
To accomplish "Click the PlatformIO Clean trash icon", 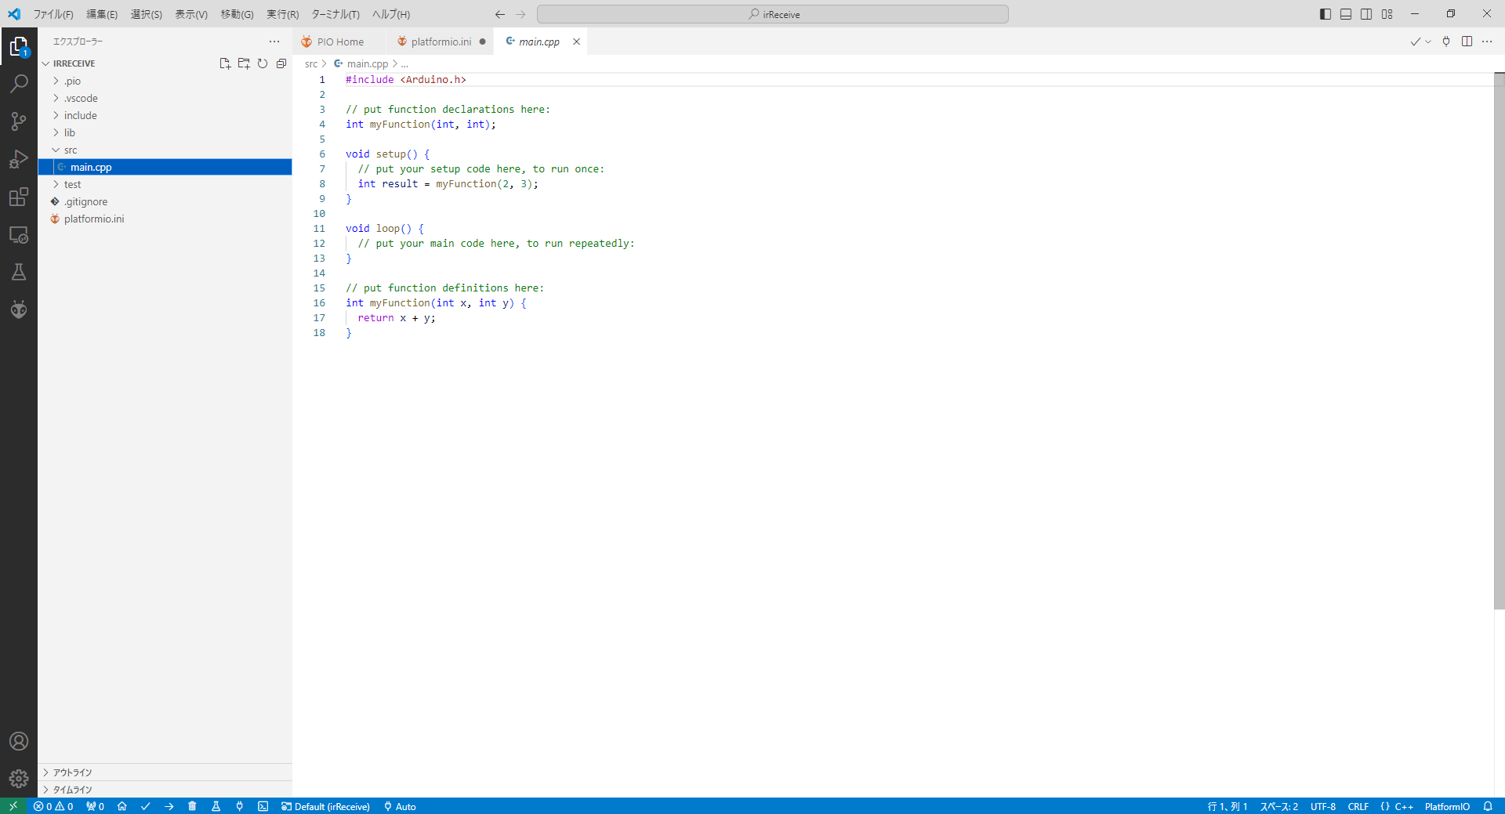I will [x=192, y=806].
